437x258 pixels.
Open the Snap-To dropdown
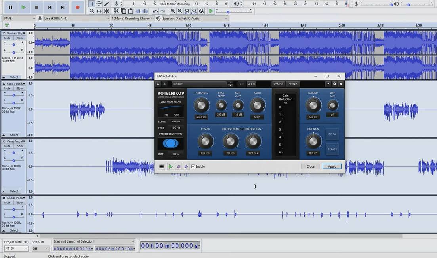[40, 249]
